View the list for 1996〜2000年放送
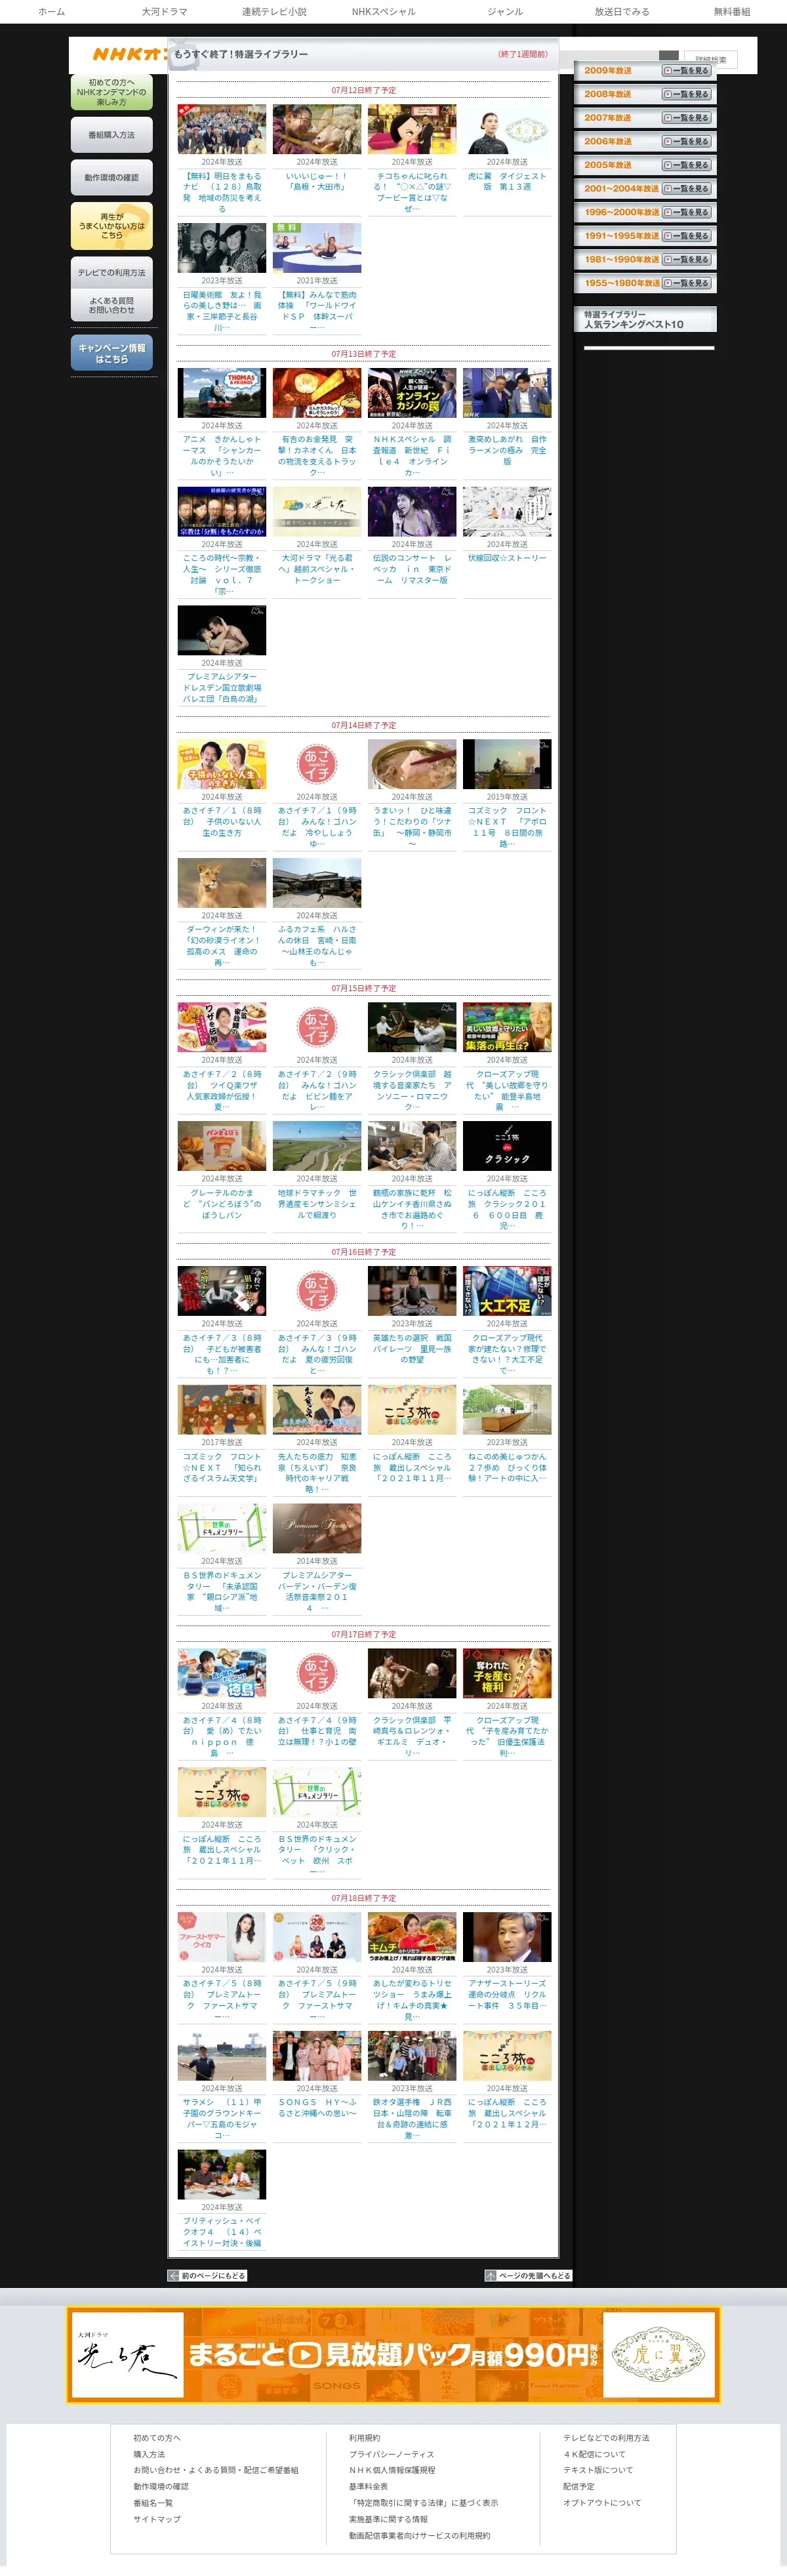 pos(686,213)
